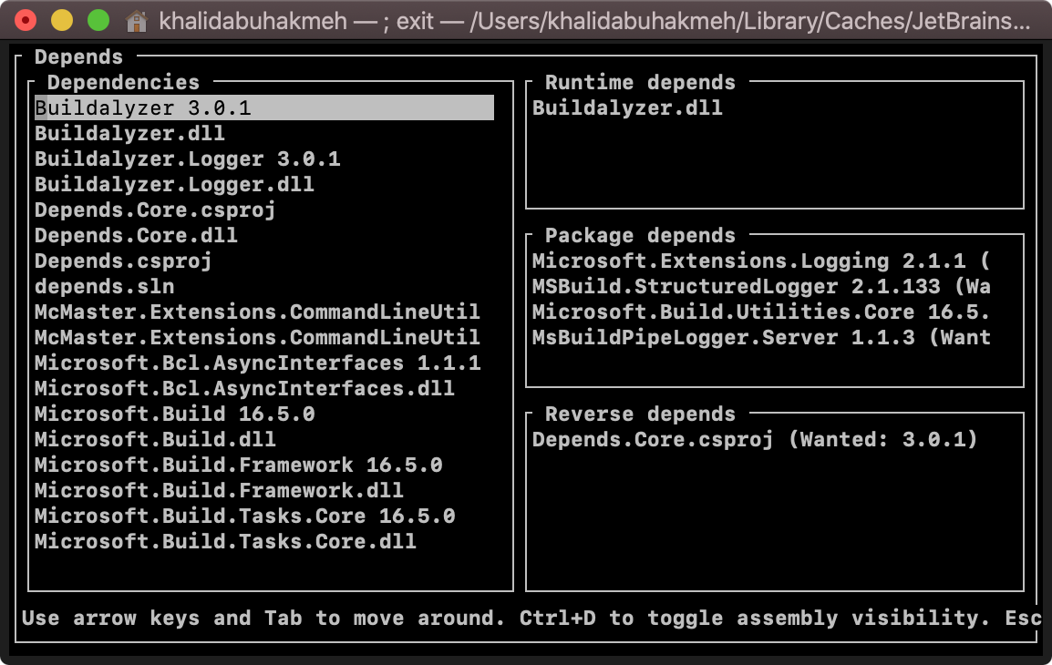Pick Depends.csproj entry
The image size is (1052, 665).
(123, 261)
